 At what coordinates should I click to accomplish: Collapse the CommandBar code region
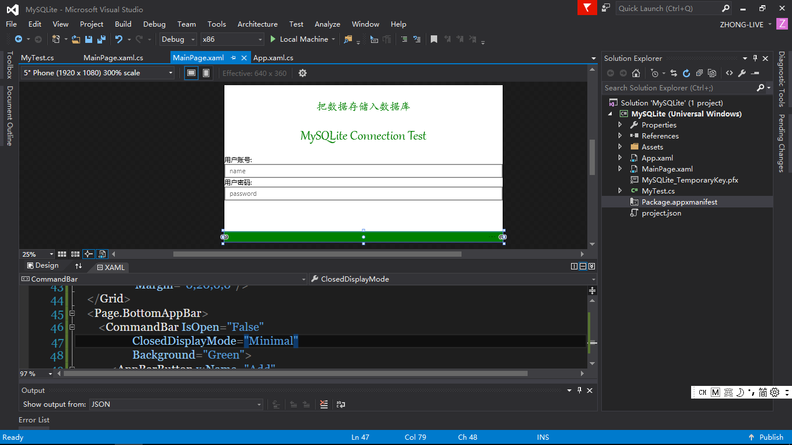[72, 327]
